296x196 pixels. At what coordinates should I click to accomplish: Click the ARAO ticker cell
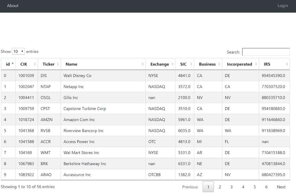coord(49,175)
